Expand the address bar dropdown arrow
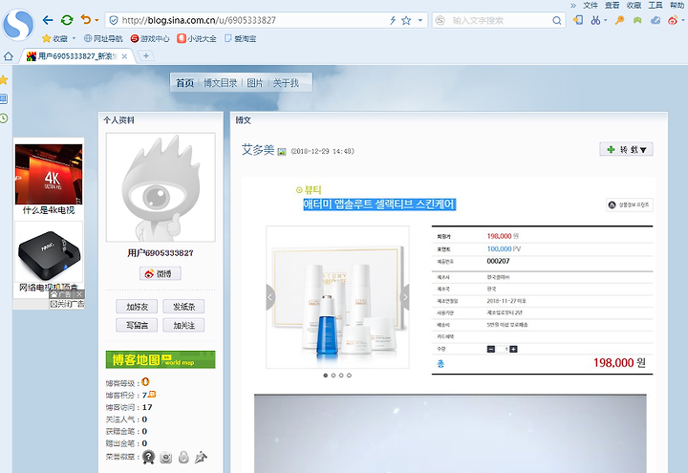 point(419,20)
